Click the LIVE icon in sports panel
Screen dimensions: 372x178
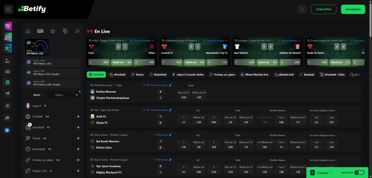click(40, 31)
